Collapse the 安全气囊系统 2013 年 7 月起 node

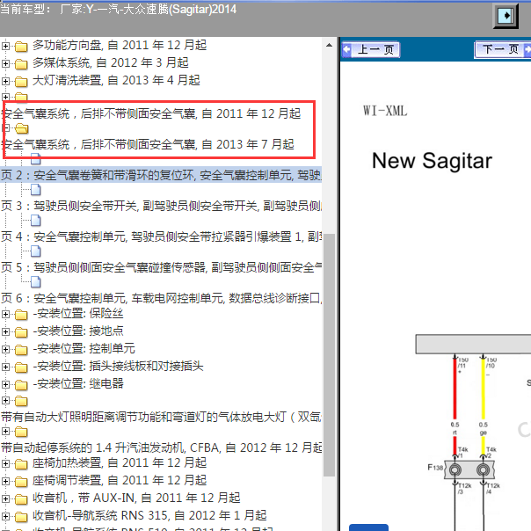tap(5, 128)
